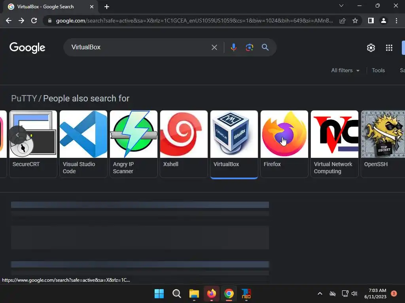Open File Explorer from taskbar
The image size is (405, 303).
(194, 294)
